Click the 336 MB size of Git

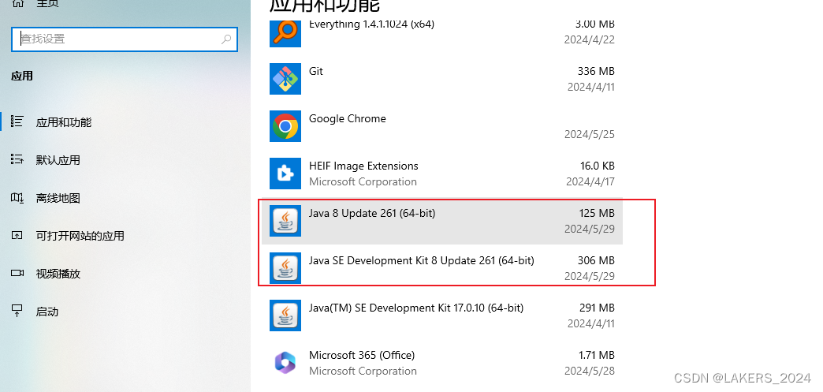pos(596,71)
